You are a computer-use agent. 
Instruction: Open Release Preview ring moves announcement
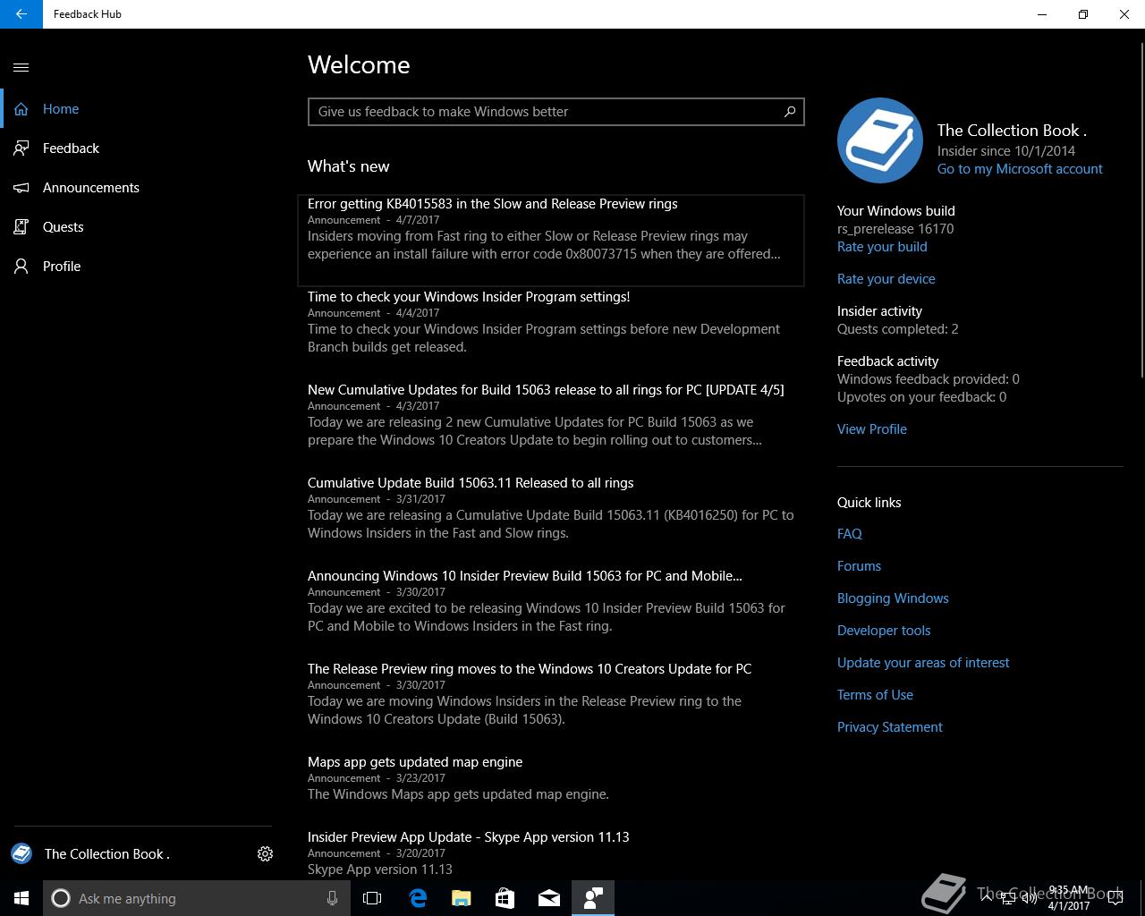click(x=551, y=694)
